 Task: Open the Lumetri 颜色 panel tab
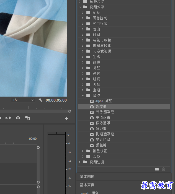[89, 193]
